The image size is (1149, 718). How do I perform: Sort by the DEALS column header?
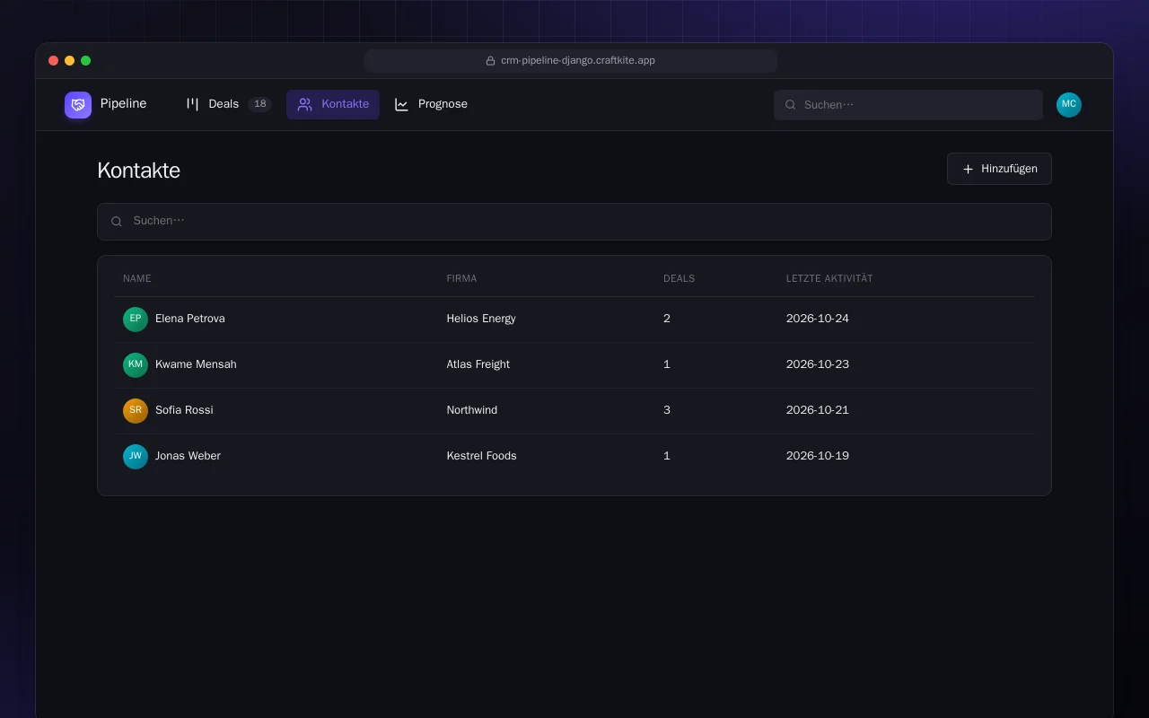point(679,278)
